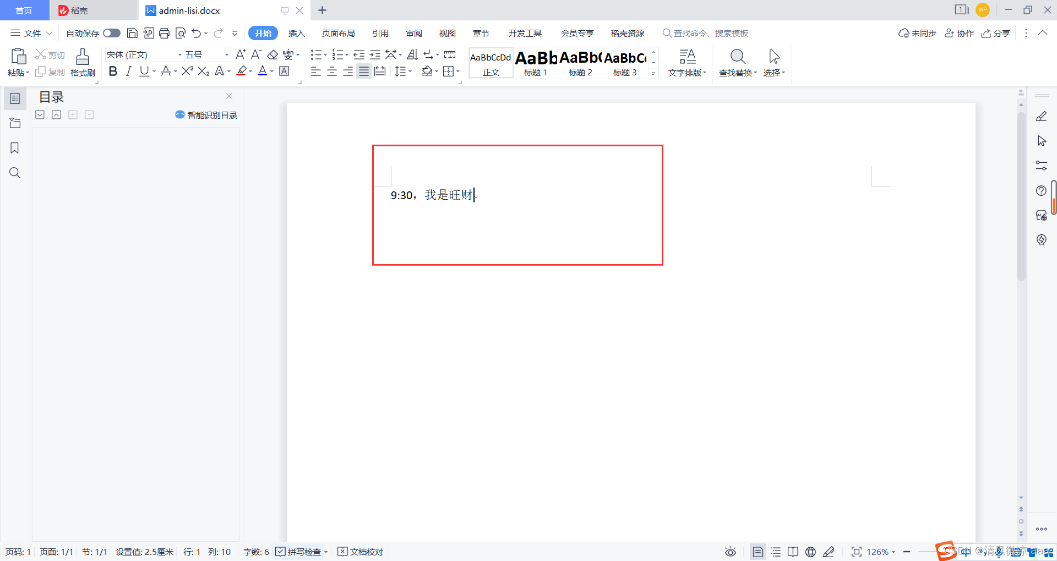Click the Redo arrow icon
The height and width of the screenshot is (561, 1057).
point(218,33)
